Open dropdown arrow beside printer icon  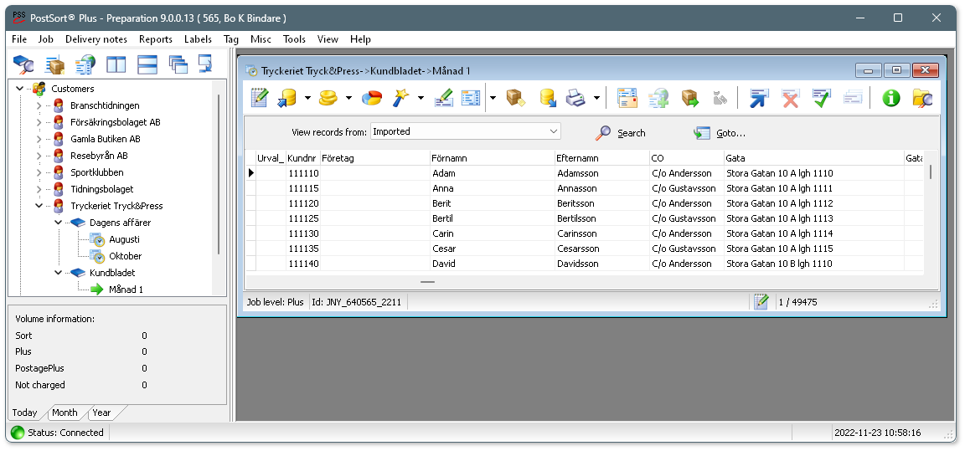596,98
